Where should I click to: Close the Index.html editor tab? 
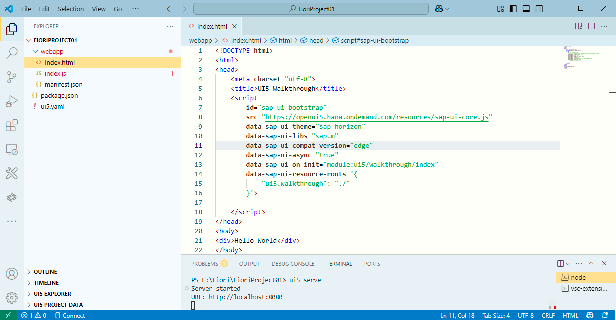pos(235,26)
